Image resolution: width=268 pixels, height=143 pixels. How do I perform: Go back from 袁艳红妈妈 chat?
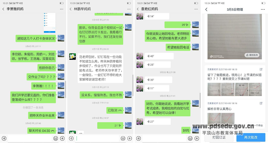[138, 9]
